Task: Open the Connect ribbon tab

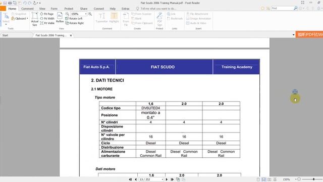Action: (99, 9)
